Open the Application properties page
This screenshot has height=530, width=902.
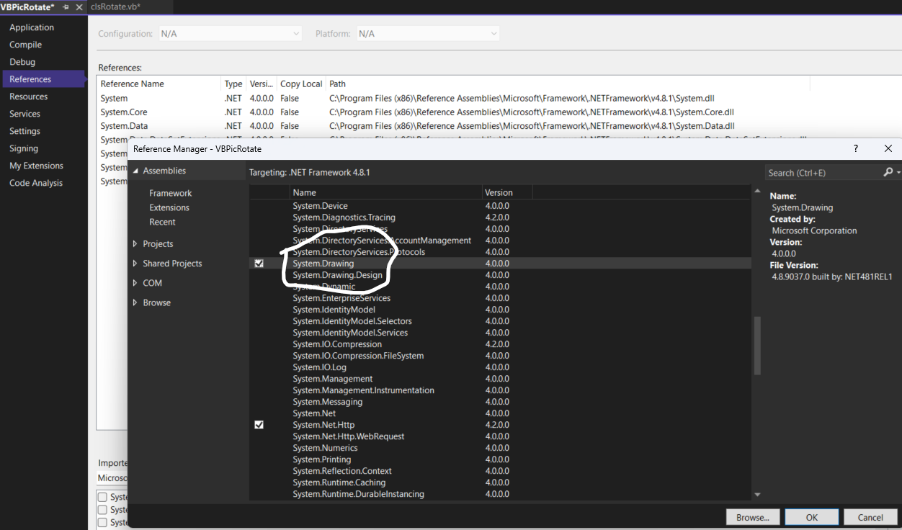32,27
